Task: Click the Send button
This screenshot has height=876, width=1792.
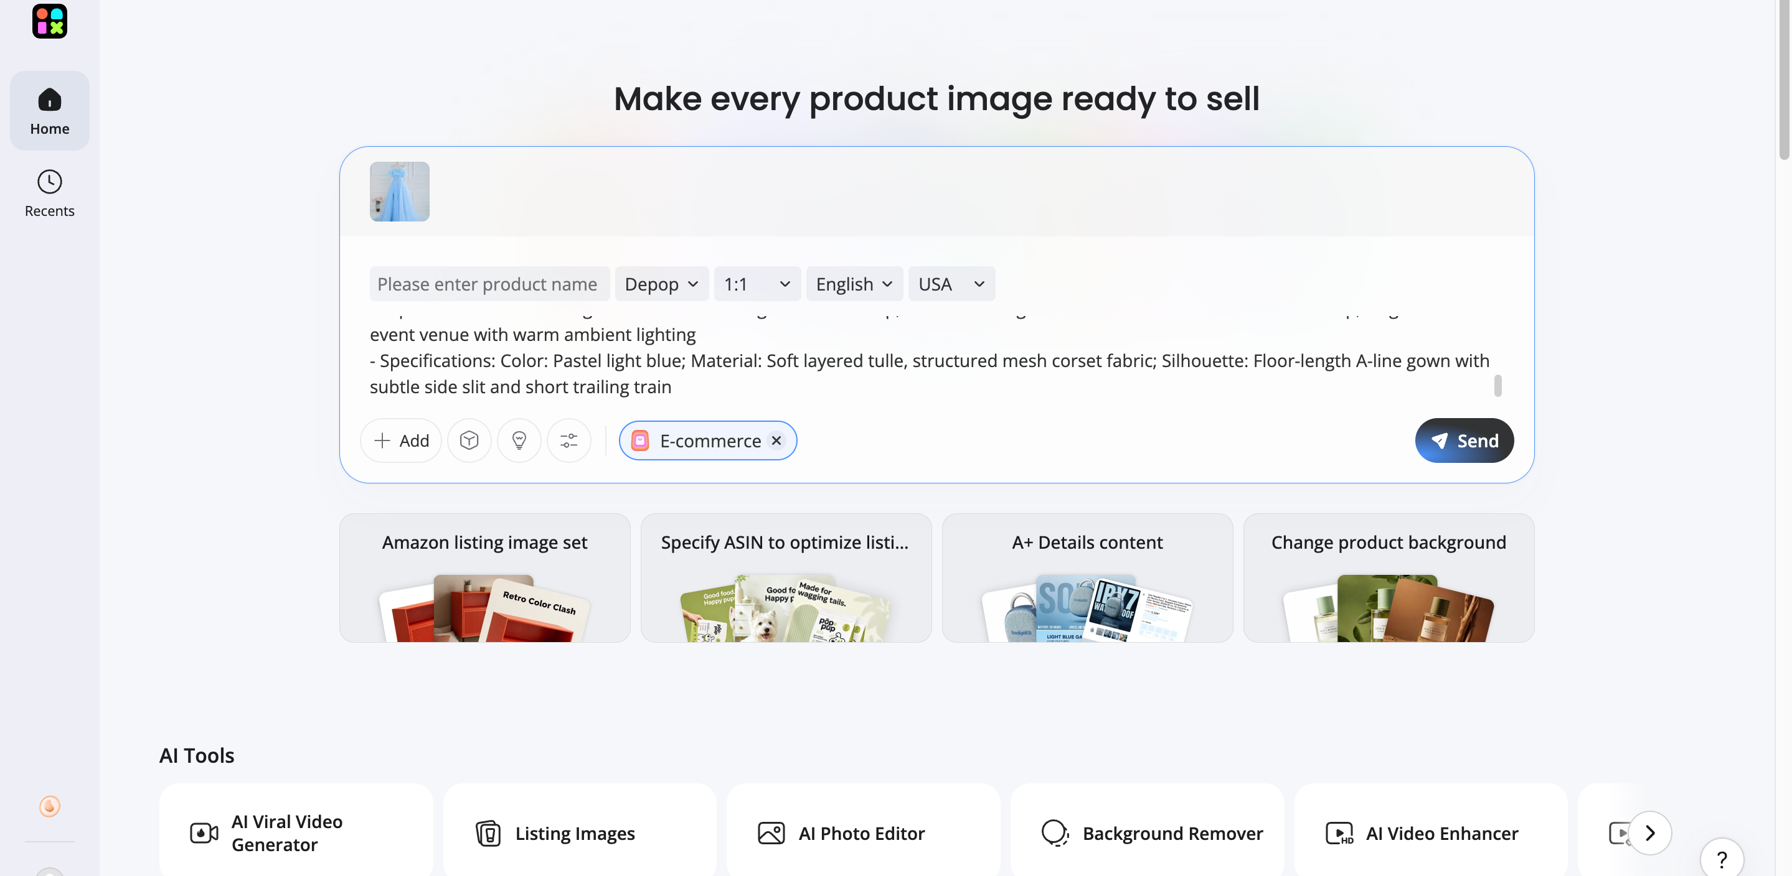Action: [1464, 440]
